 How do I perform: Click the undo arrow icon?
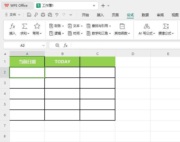pyautogui.click(x=57, y=15)
